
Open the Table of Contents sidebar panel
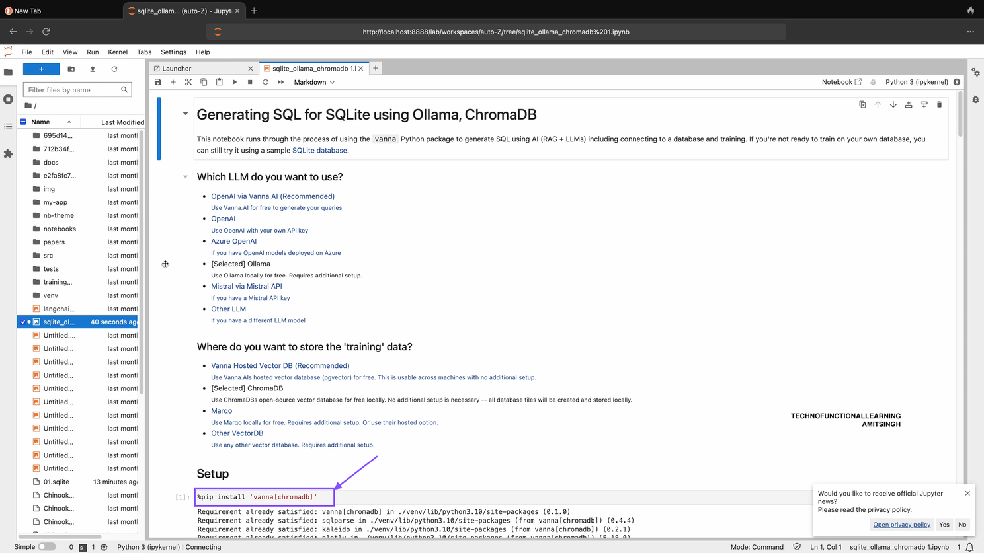pyautogui.click(x=8, y=126)
